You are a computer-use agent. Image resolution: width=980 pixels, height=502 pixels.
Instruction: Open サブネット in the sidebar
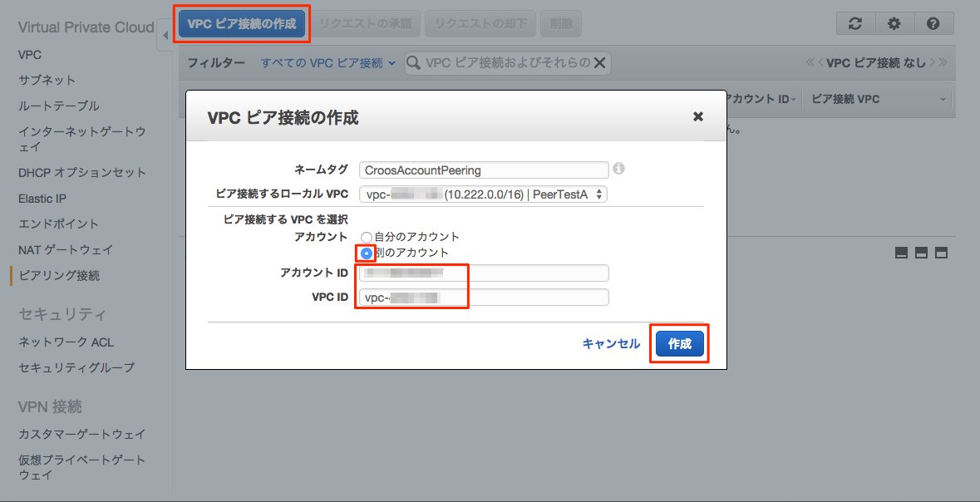click(47, 80)
